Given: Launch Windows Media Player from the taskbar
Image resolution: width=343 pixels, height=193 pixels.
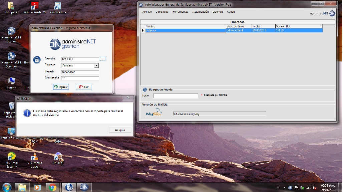Looking at the screenshot, I should click(x=37, y=187).
